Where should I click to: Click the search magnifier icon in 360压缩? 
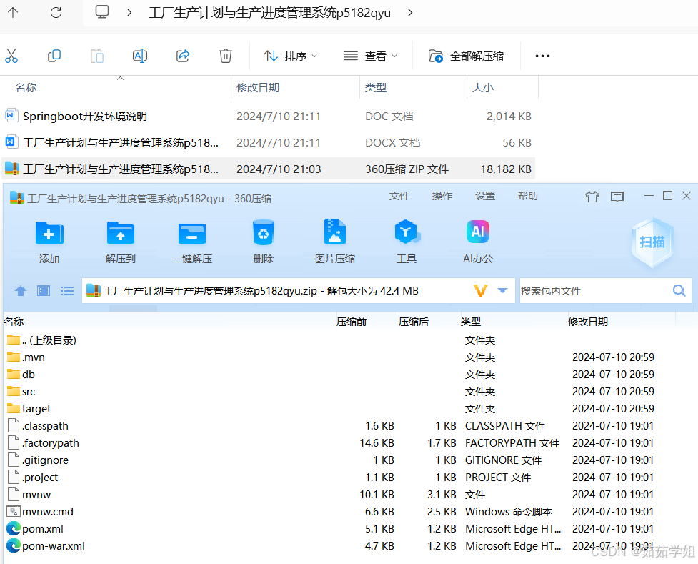(679, 291)
